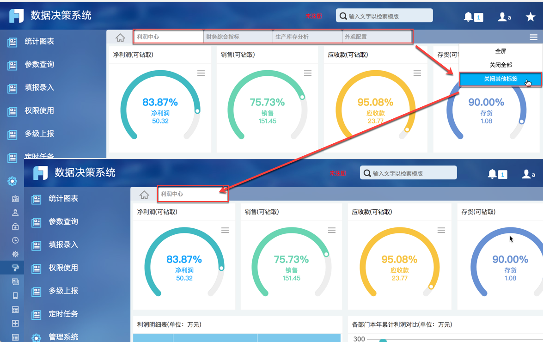Viewport: 543px width, 342px height.
Task: Expand the 净利润 widget menu in top dashboard
Action: point(201,73)
